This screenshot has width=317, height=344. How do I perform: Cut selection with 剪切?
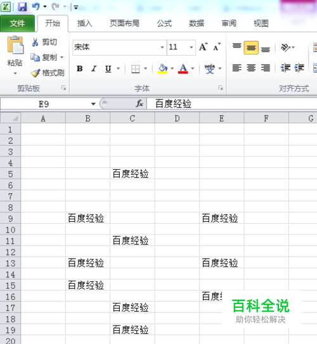(44, 42)
